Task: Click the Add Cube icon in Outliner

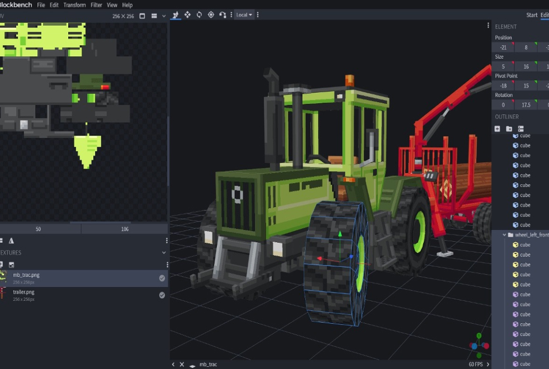Action: [497, 128]
